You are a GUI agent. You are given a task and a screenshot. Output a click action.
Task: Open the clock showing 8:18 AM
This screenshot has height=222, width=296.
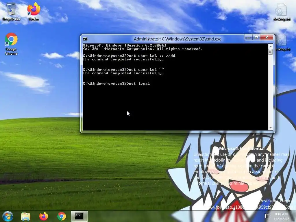point(282,217)
